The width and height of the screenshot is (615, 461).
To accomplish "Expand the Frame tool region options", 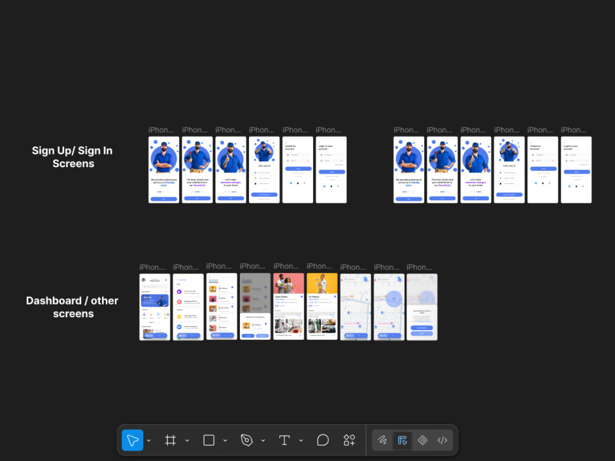I will [187, 441].
